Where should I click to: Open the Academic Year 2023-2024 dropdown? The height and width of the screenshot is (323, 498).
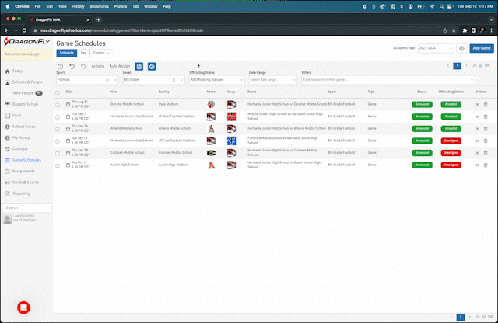(x=436, y=48)
